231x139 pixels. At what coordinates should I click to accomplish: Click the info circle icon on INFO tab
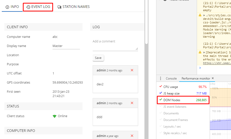[x=7, y=7]
